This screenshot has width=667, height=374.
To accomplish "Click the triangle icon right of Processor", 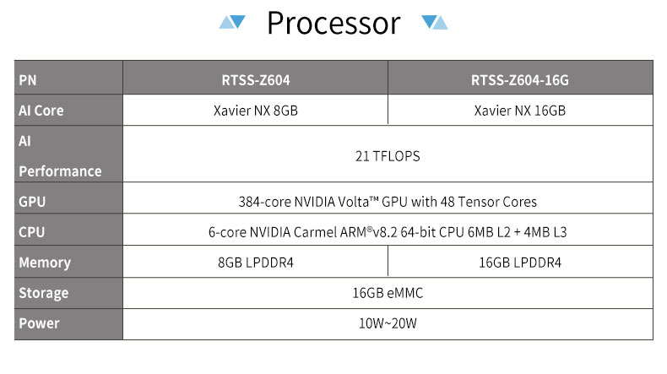I will click(x=434, y=22).
